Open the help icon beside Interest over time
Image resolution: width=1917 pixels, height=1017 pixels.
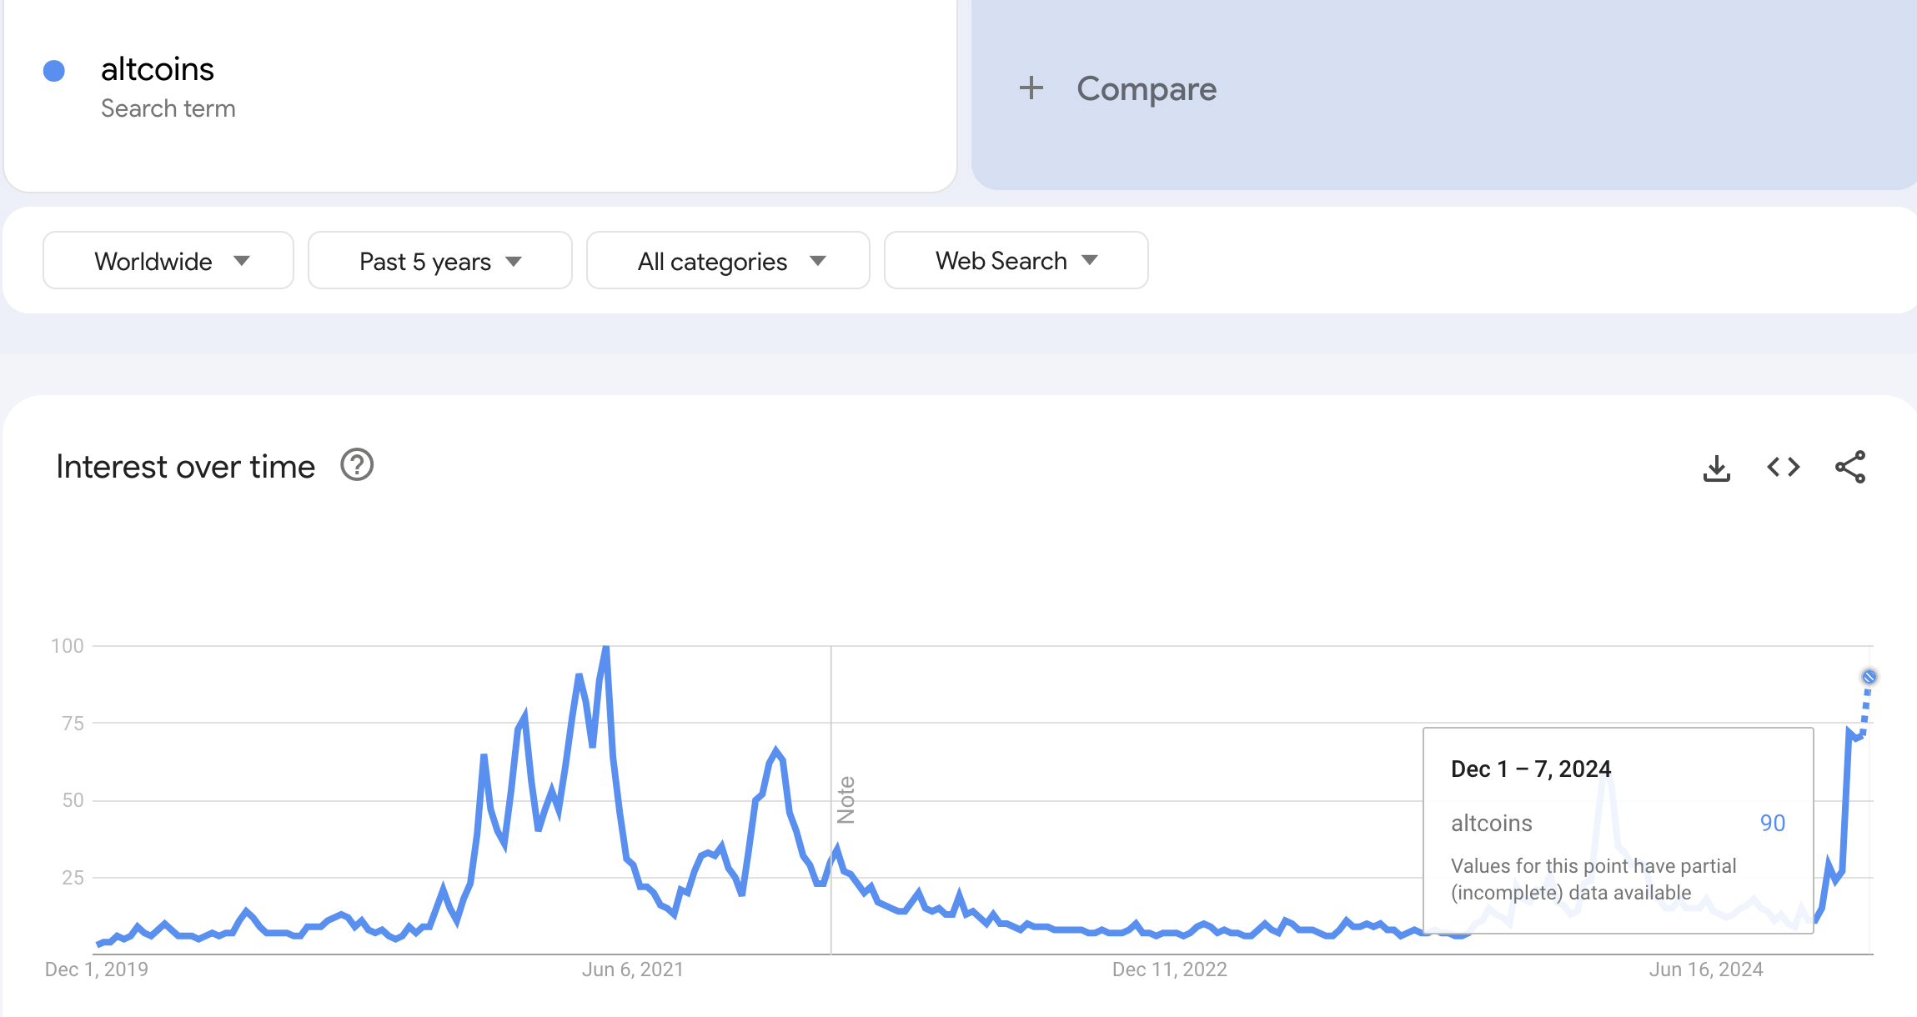pyautogui.click(x=357, y=465)
